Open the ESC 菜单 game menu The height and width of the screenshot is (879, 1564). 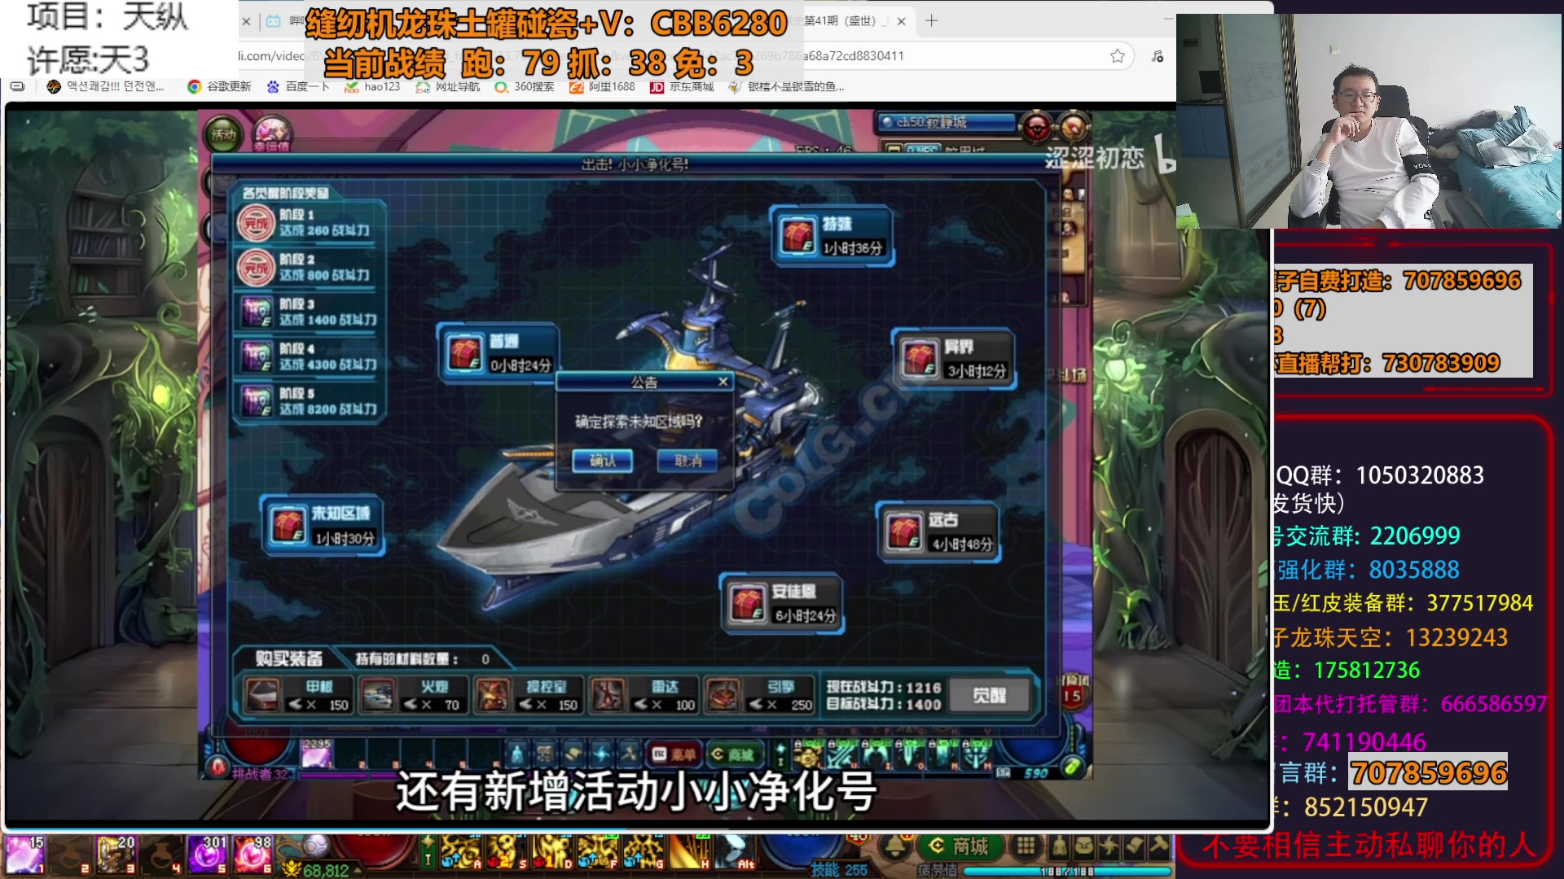coord(674,754)
